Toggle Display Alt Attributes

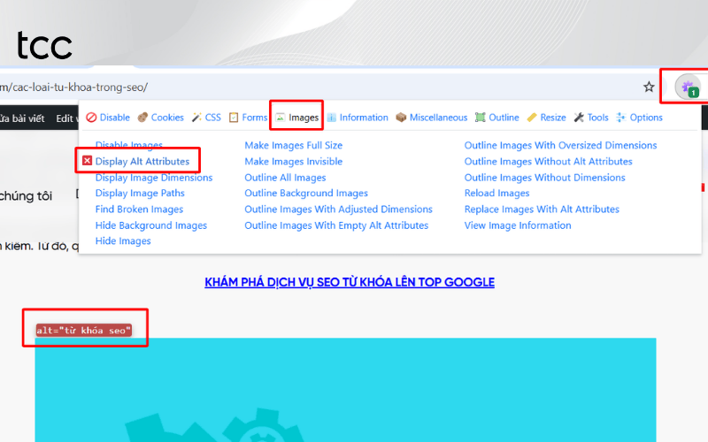142,161
